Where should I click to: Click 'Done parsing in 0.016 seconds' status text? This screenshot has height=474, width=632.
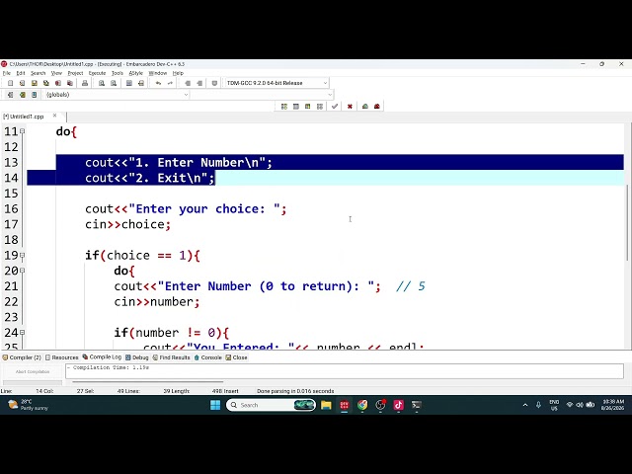(295, 391)
